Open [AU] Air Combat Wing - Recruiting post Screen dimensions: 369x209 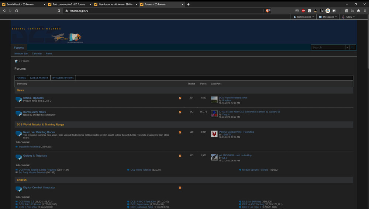236,132
